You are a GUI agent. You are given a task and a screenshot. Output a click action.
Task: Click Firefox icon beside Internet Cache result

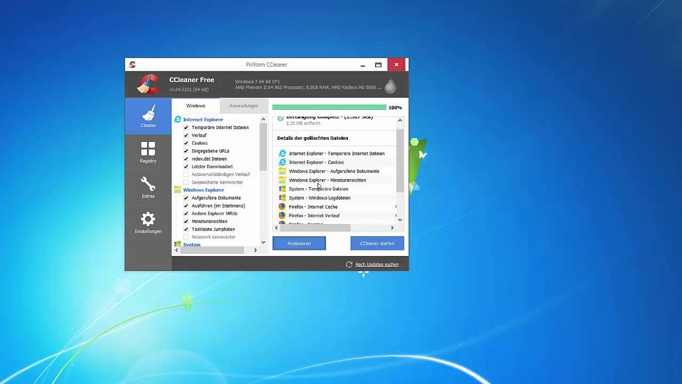(x=282, y=207)
